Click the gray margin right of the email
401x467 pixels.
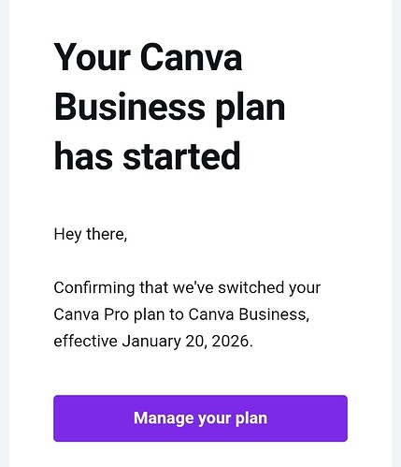396,233
